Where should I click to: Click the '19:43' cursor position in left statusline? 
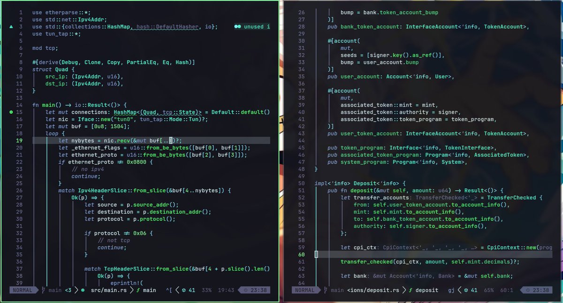pos(226,290)
